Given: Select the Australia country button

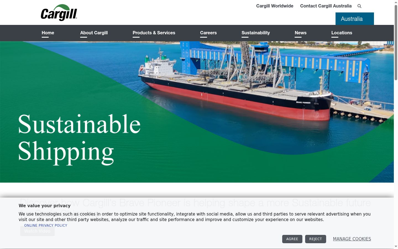Looking at the screenshot, I should [355, 19].
